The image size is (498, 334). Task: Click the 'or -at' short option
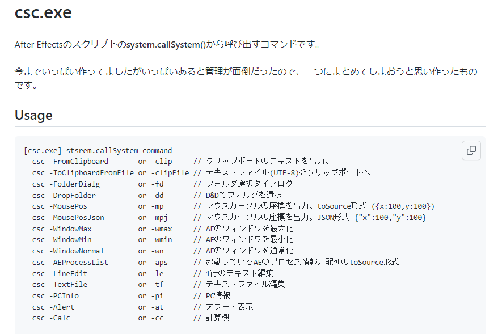pos(151,307)
